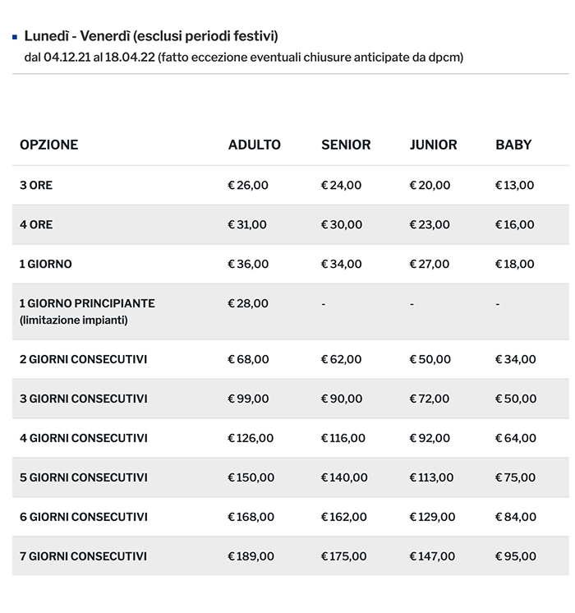Click the 1 GIORNO PRINCIPIANTE option

pos(87,303)
